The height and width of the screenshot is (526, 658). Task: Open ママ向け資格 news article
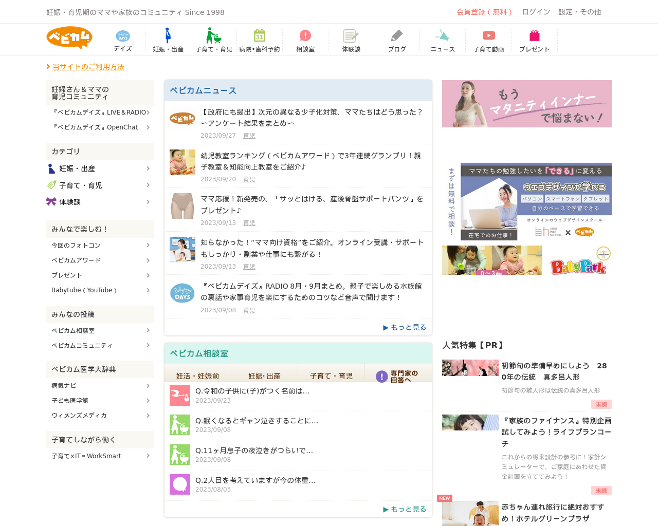coord(312,248)
